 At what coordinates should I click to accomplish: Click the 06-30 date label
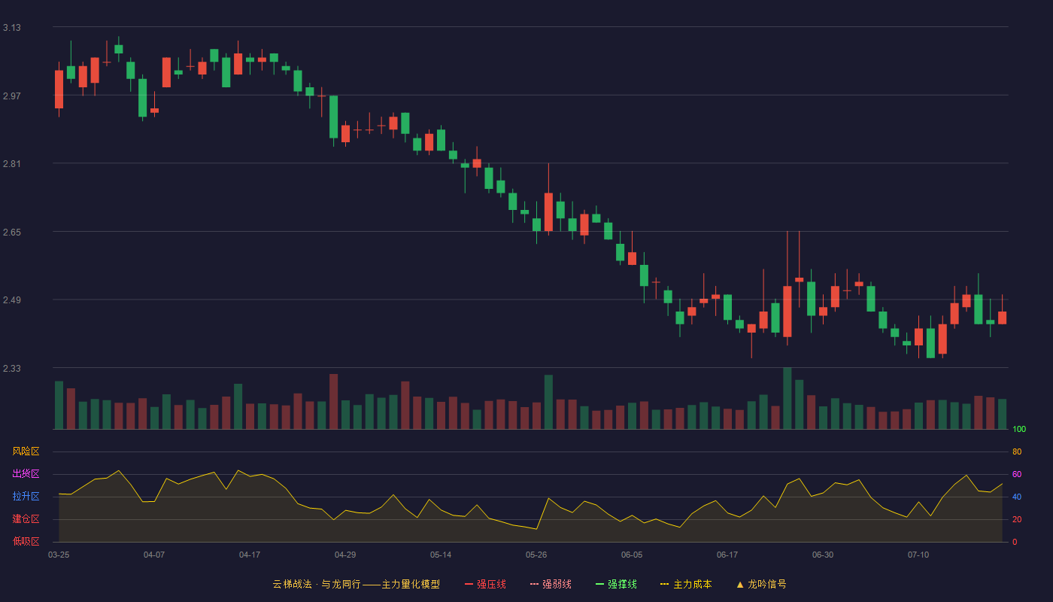[823, 555]
